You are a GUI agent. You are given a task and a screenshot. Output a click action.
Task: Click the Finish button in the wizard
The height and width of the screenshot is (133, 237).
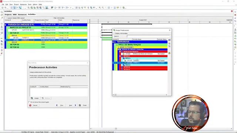click(x=83, y=105)
